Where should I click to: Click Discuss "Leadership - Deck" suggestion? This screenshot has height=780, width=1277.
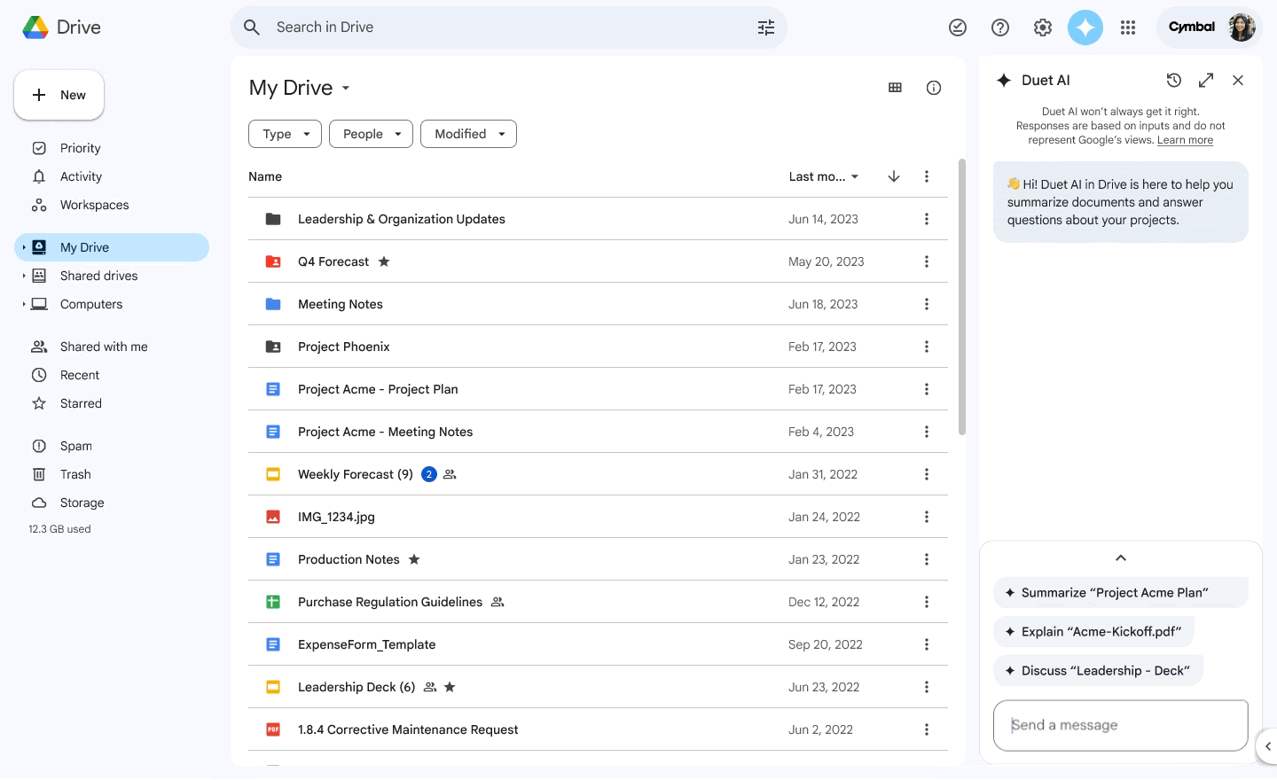pyautogui.click(x=1098, y=671)
